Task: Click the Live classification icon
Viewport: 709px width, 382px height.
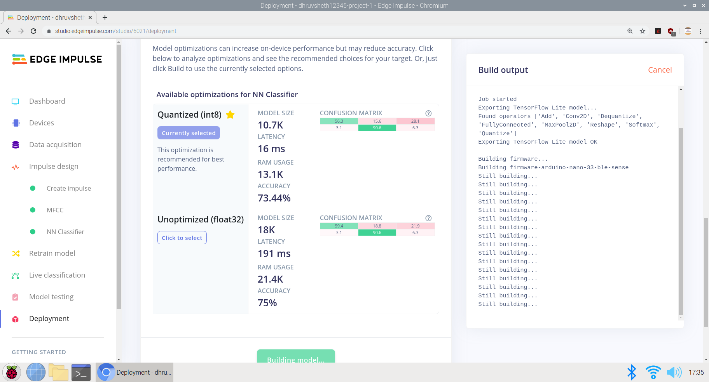Action: pos(16,275)
